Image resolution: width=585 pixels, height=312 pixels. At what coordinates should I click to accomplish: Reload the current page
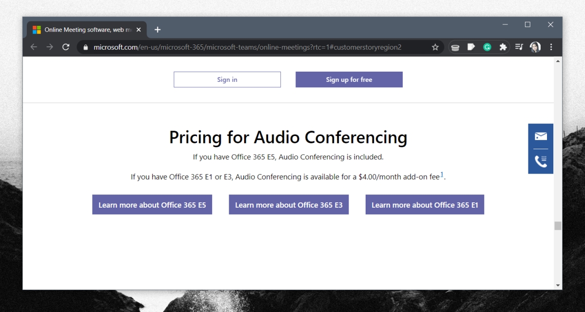66,47
